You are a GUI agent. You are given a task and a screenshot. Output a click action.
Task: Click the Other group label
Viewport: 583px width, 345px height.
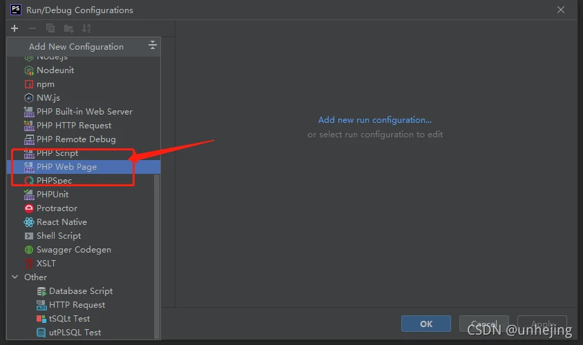36,277
